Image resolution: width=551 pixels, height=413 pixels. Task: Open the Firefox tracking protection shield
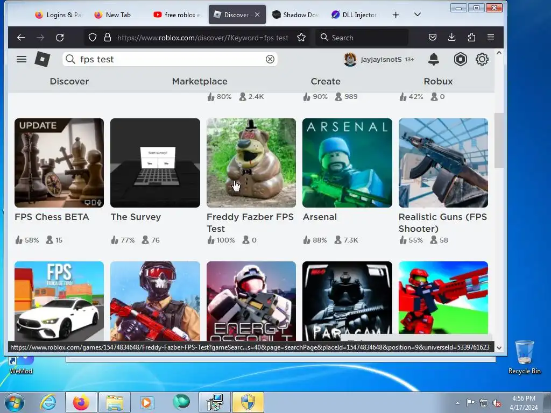pyautogui.click(x=93, y=38)
